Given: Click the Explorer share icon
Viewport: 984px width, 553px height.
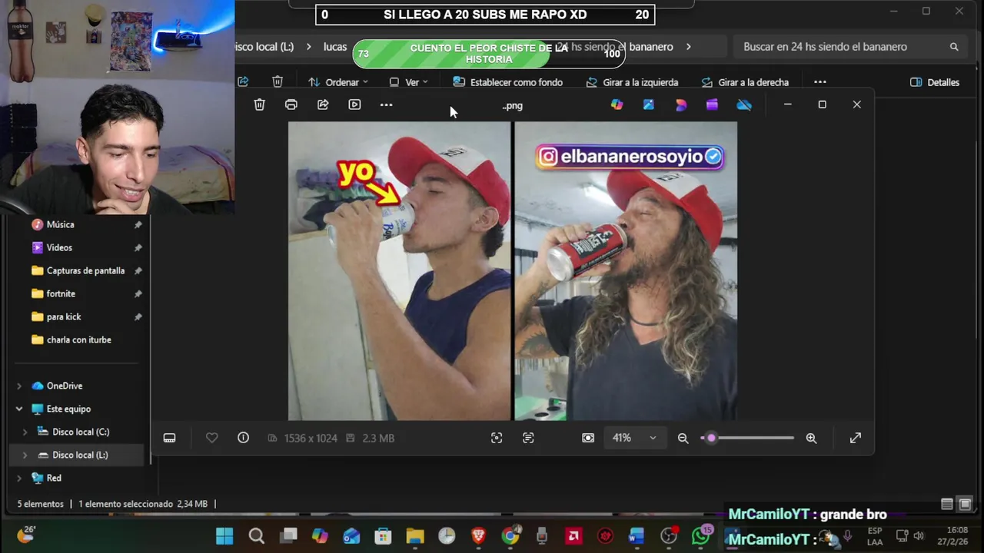Looking at the screenshot, I should 243,81.
